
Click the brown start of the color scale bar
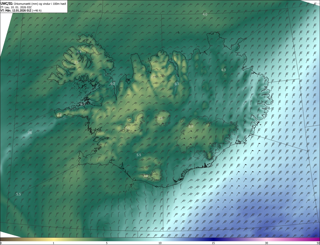[x=5, y=239]
